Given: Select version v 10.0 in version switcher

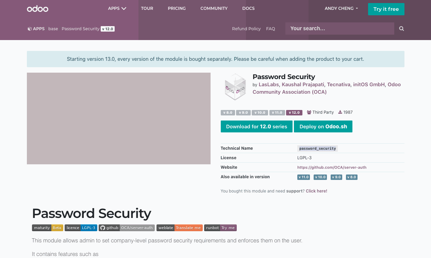Looking at the screenshot, I should [260, 113].
